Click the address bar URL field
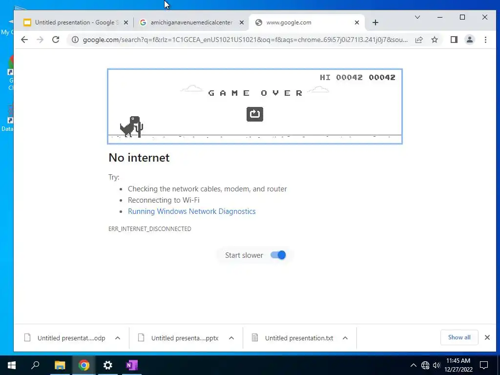This screenshot has width=500, height=375. point(245,40)
